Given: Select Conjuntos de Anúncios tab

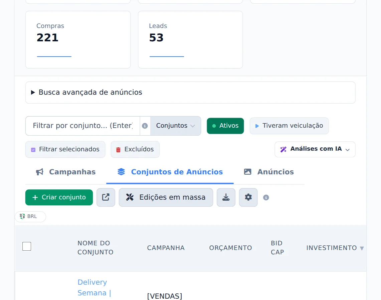Looking at the screenshot, I should (x=170, y=172).
